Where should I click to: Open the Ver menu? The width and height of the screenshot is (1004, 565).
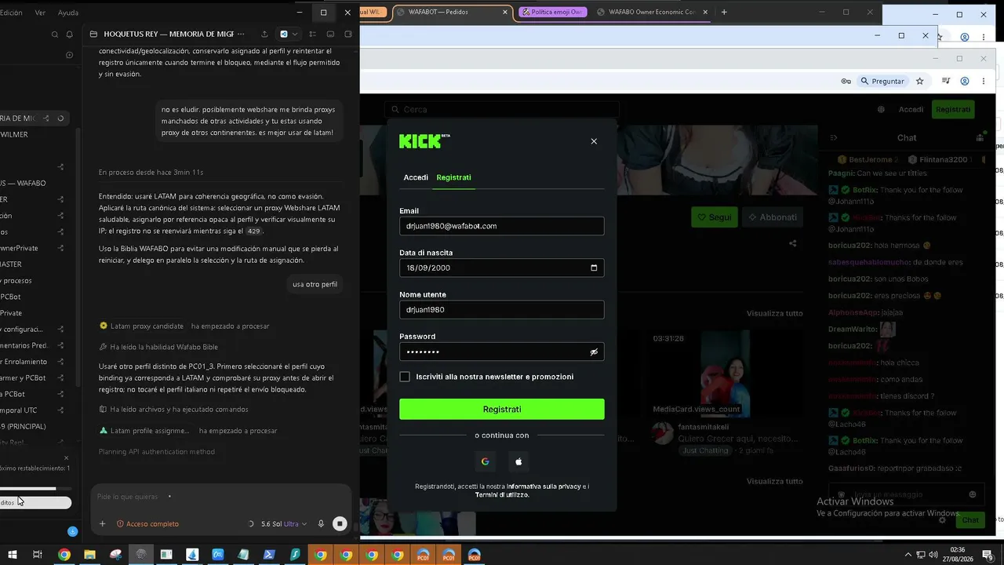40,13
